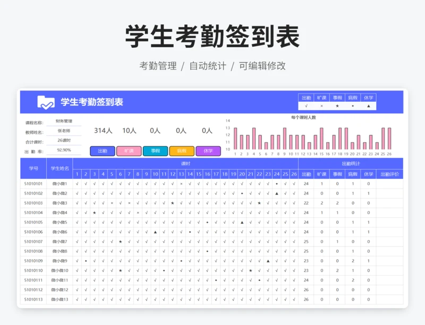Click the chart bar for period 13
The image size is (425, 325).
pyautogui.click(x=309, y=146)
